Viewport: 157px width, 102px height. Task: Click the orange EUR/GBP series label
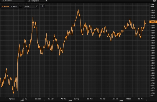pos(6,6)
